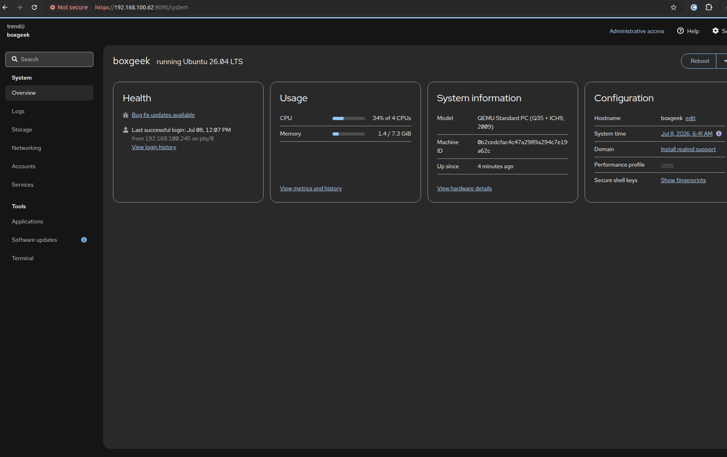Open View login history link

click(154, 147)
